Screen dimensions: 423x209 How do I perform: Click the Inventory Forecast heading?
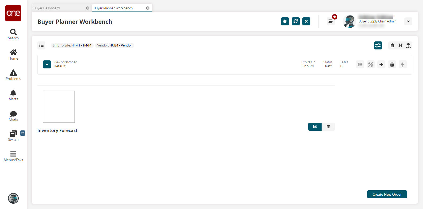pos(57,130)
